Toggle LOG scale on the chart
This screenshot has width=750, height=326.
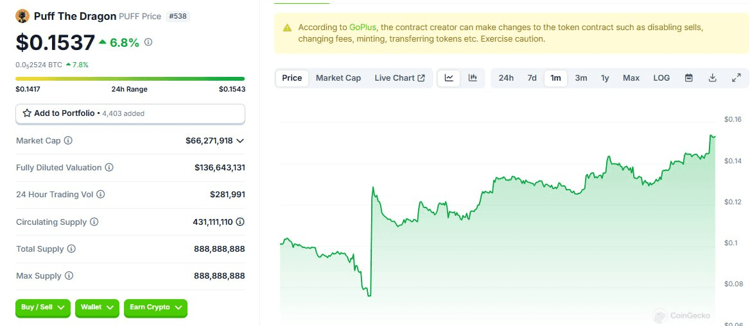click(x=661, y=77)
